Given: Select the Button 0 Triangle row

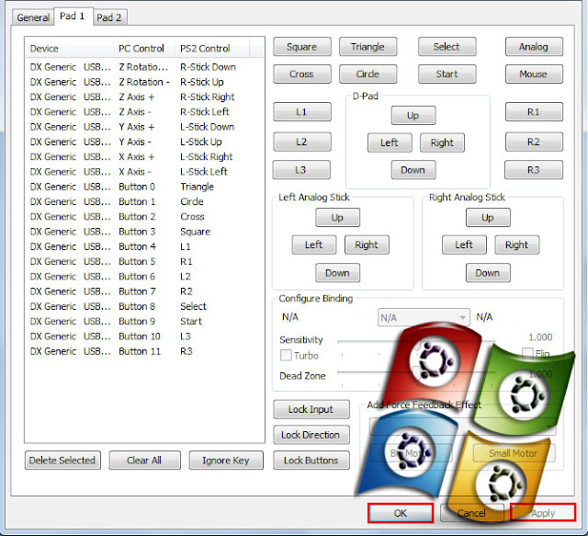Looking at the screenshot, I should [145, 187].
